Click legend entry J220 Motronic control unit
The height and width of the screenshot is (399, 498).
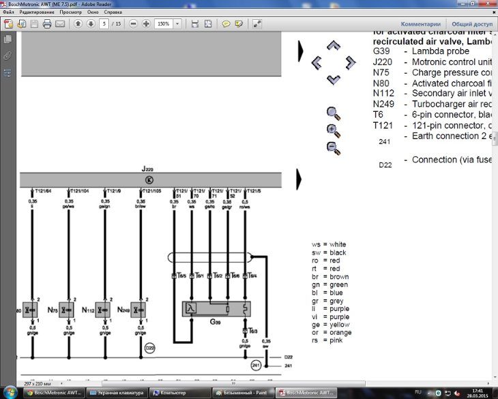tap(433, 62)
